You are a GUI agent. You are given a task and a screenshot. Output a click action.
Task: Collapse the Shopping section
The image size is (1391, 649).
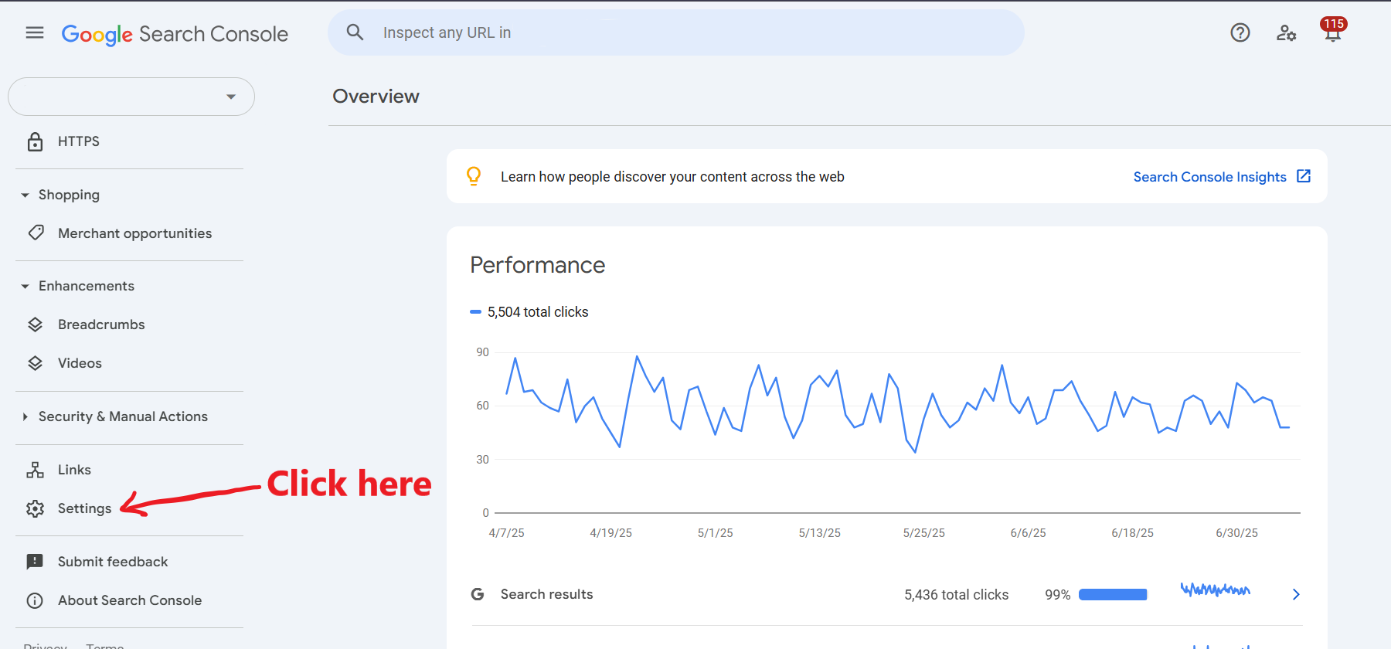[x=26, y=195]
